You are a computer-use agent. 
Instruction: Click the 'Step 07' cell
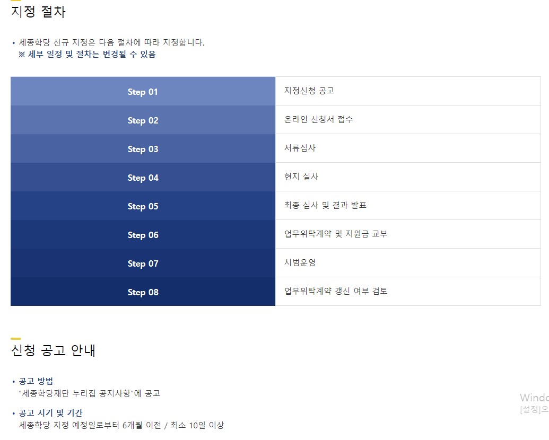(143, 263)
